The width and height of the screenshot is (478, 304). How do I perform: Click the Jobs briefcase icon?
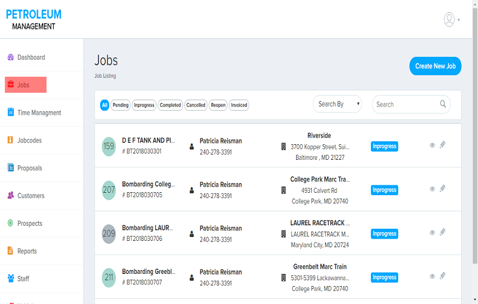pyautogui.click(x=10, y=84)
